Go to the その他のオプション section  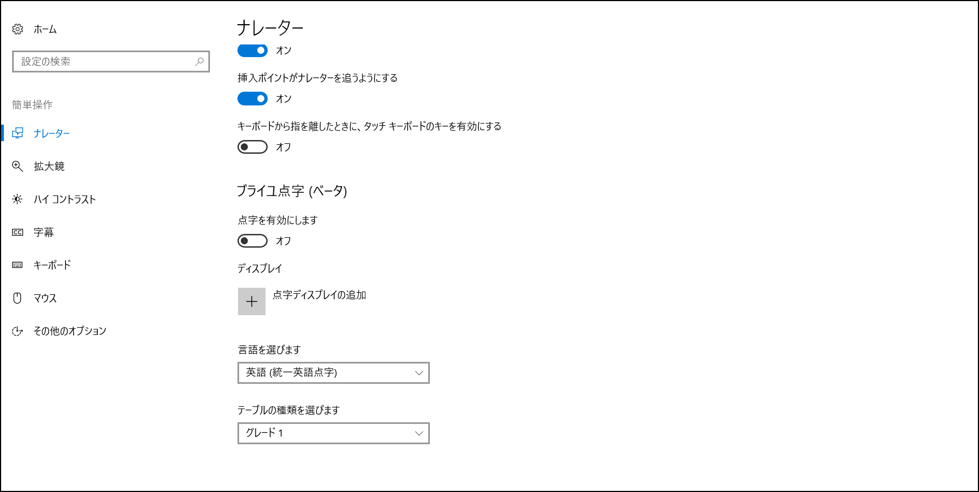[x=70, y=331]
